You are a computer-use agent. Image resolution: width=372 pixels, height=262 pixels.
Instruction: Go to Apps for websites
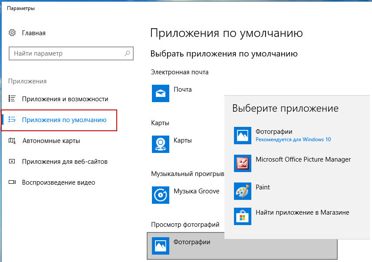pos(65,162)
